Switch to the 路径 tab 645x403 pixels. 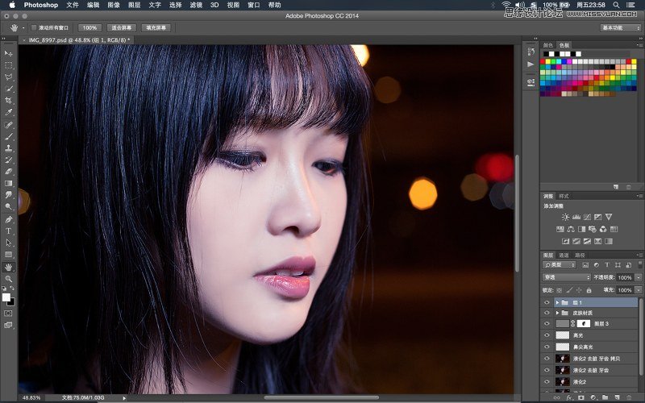click(580, 256)
